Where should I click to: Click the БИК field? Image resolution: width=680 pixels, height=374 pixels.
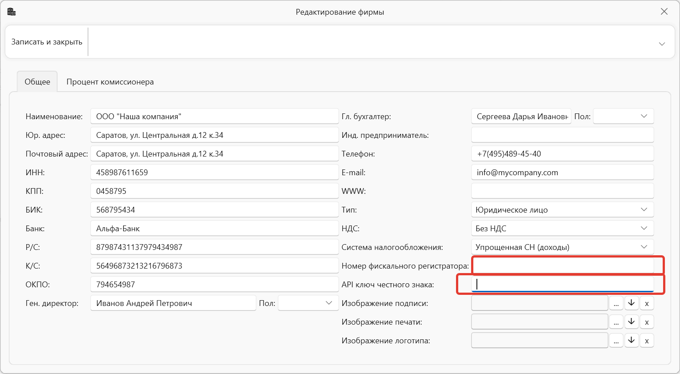tap(214, 209)
